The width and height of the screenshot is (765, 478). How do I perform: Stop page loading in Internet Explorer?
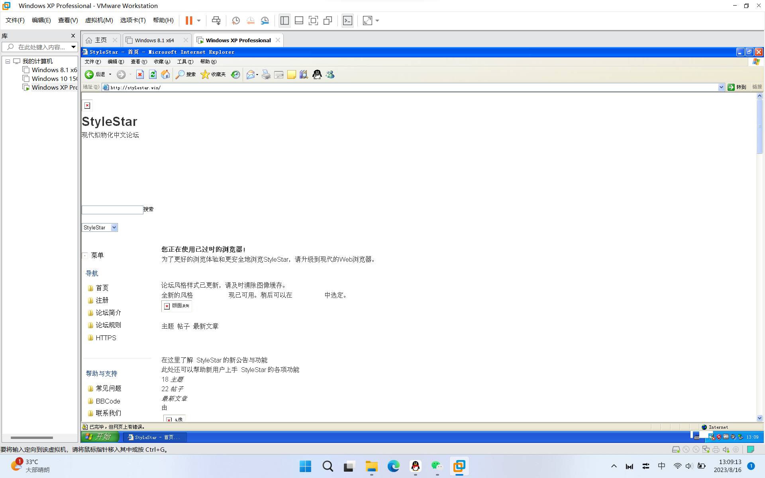tap(140, 74)
